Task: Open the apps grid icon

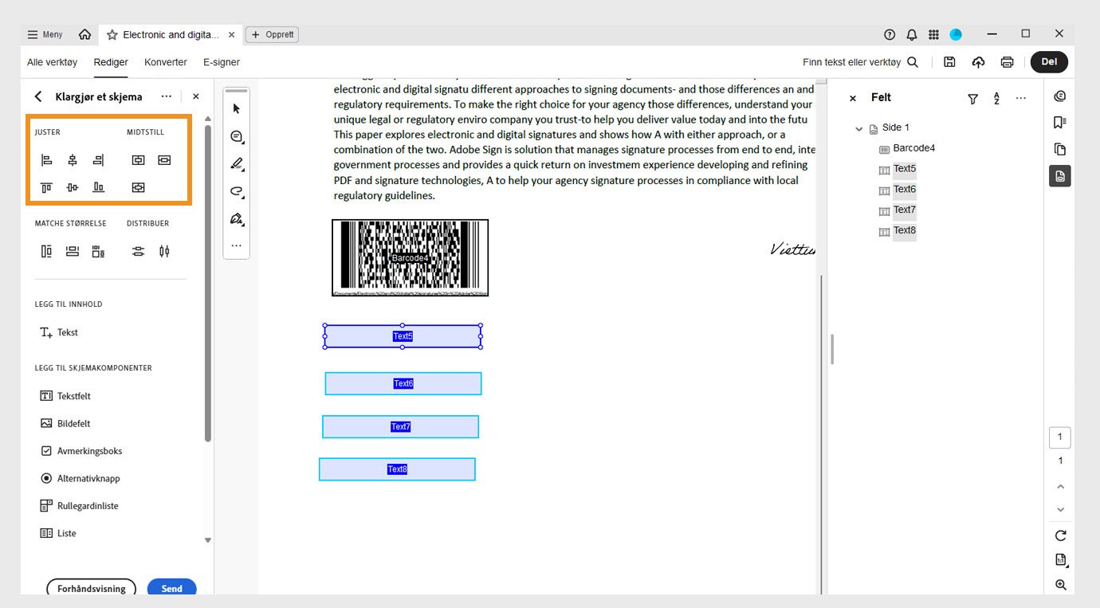Action: coord(933,35)
